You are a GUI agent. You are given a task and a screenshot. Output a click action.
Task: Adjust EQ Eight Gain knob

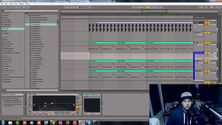click(x=29, y=106)
